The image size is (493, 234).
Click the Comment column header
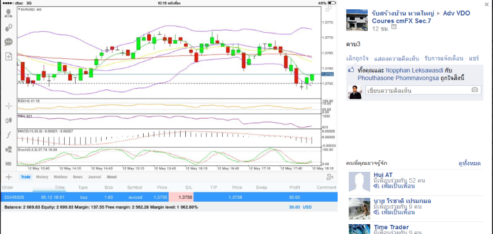point(326,187)
